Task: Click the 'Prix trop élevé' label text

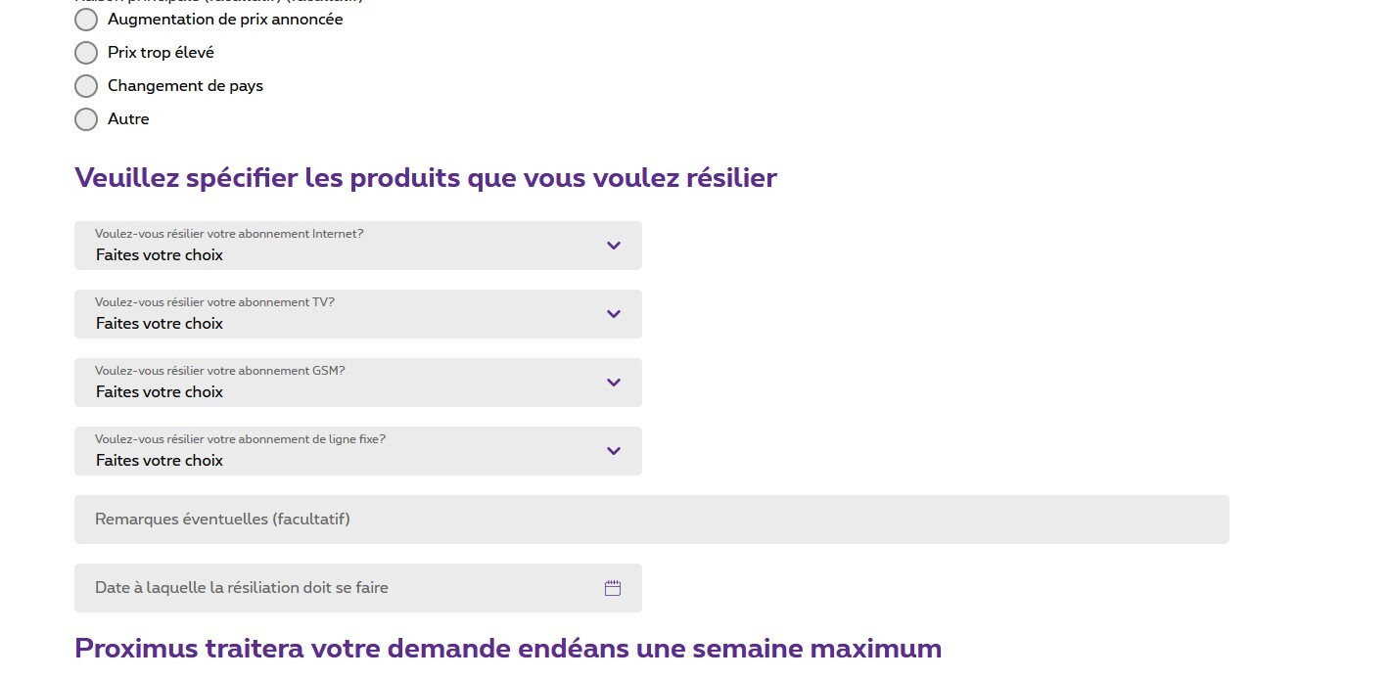Action: [x=161, y=53]
